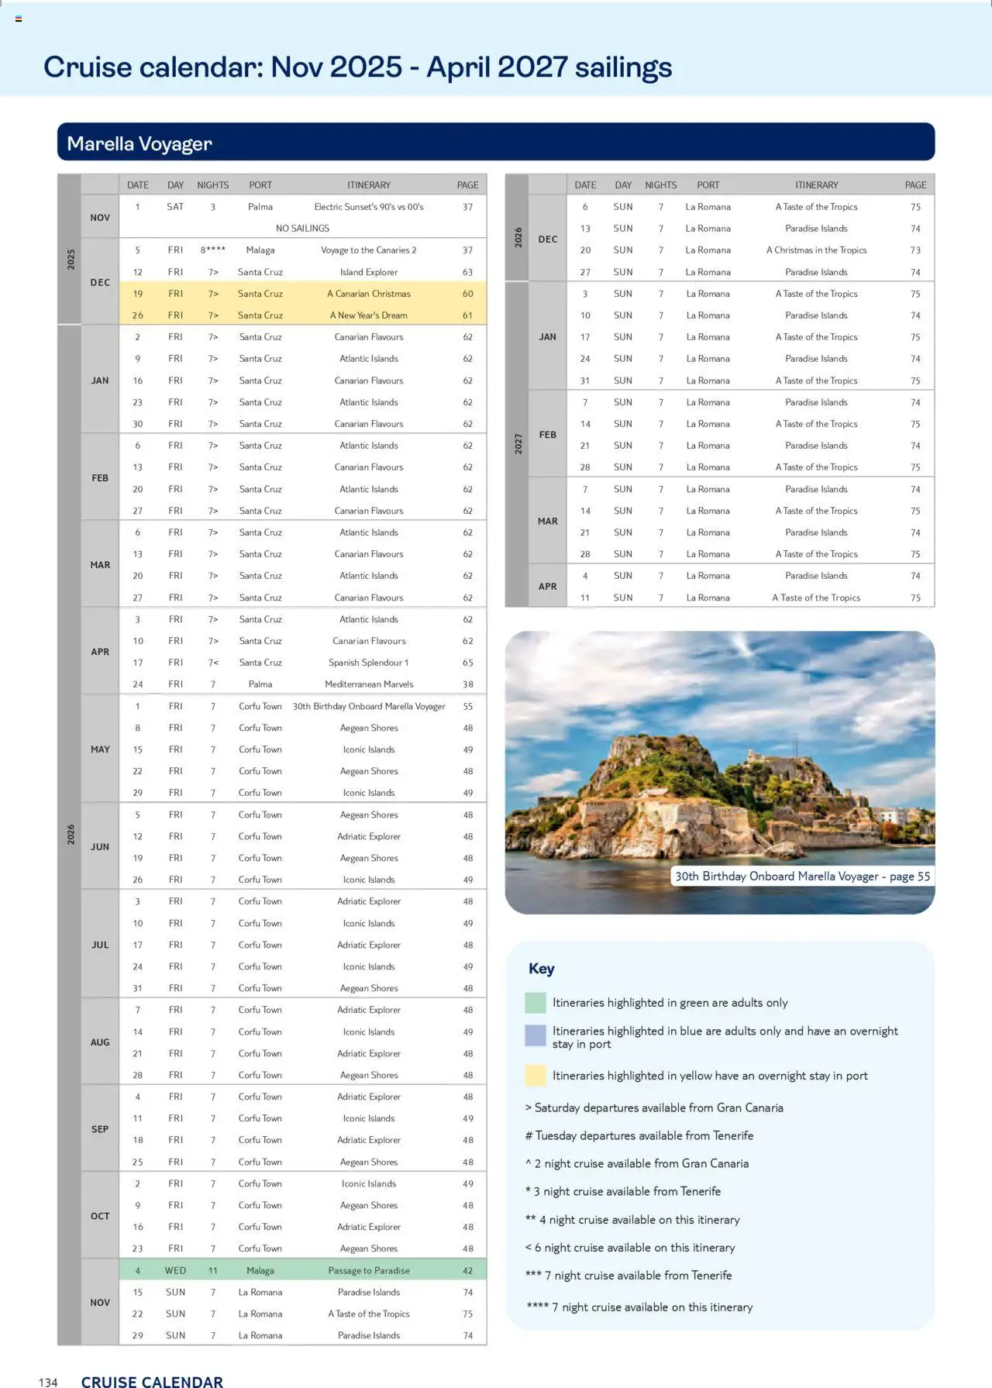Click the yellow overnight-stay swatch in the Key
Screen dimensions: 992x1388
pos(535,1075)
